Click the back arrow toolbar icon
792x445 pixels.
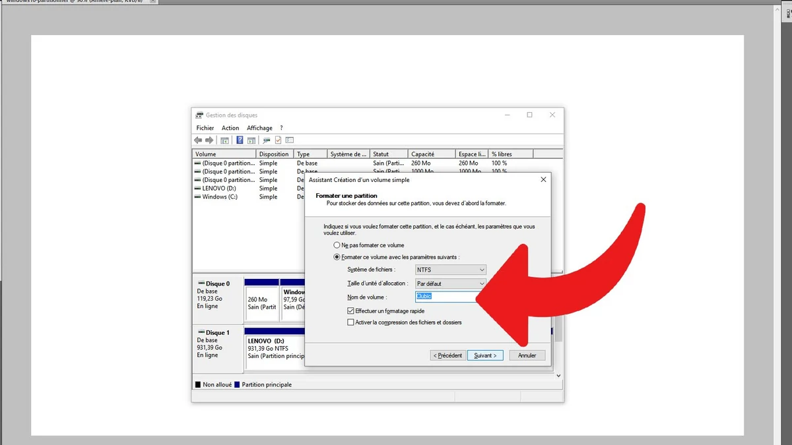[x=198, y=140]
